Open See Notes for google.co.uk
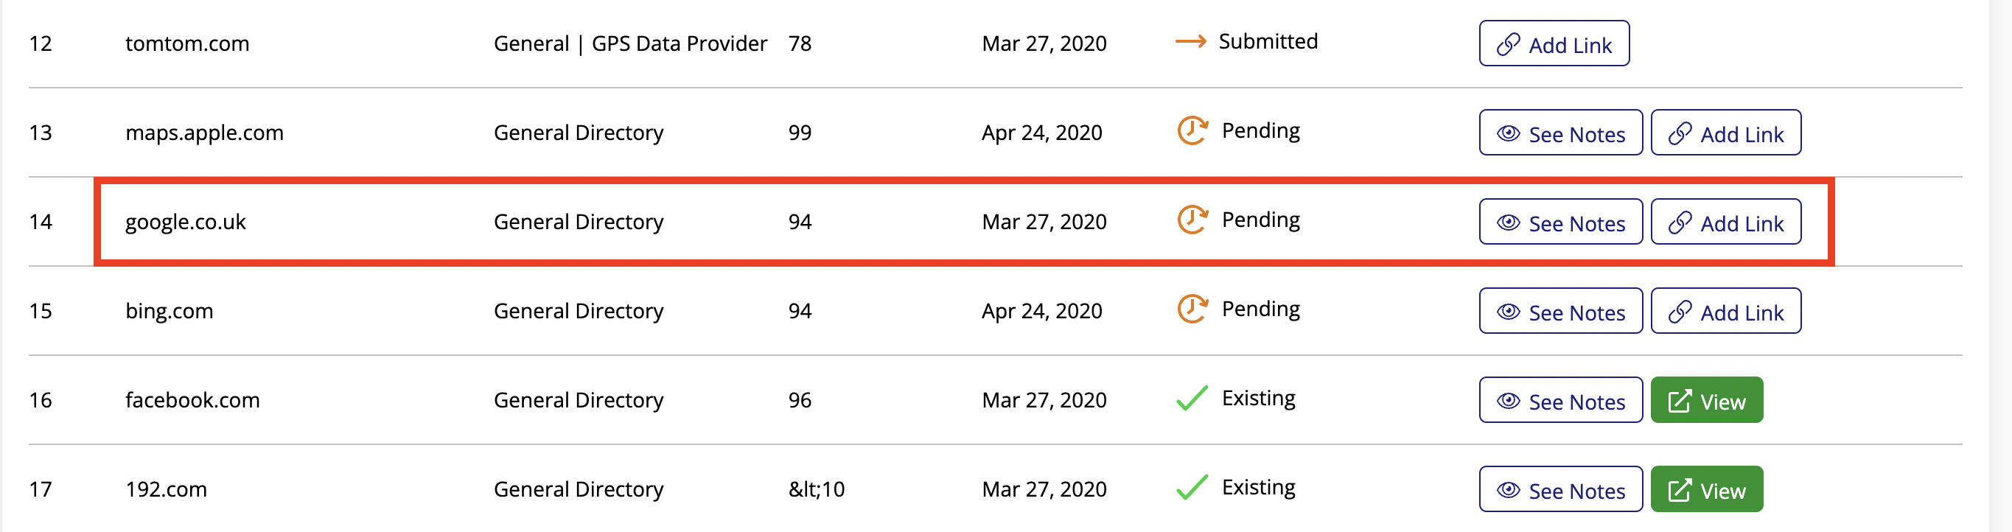This screenshot has height=532, width=2012. [x=1560, y=222]
